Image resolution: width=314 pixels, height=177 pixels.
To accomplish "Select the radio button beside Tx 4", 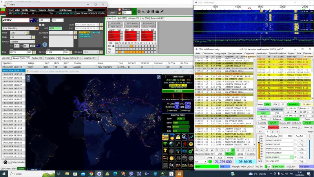I will click(x=296, y=153).
